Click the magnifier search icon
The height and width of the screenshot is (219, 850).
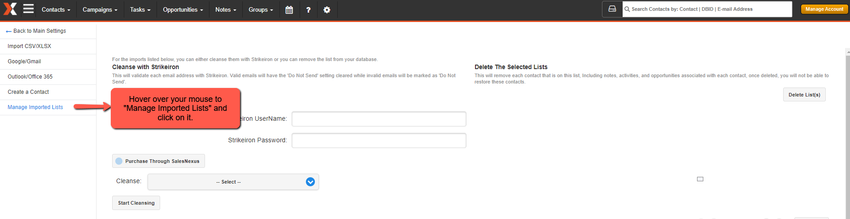[627, 9]
